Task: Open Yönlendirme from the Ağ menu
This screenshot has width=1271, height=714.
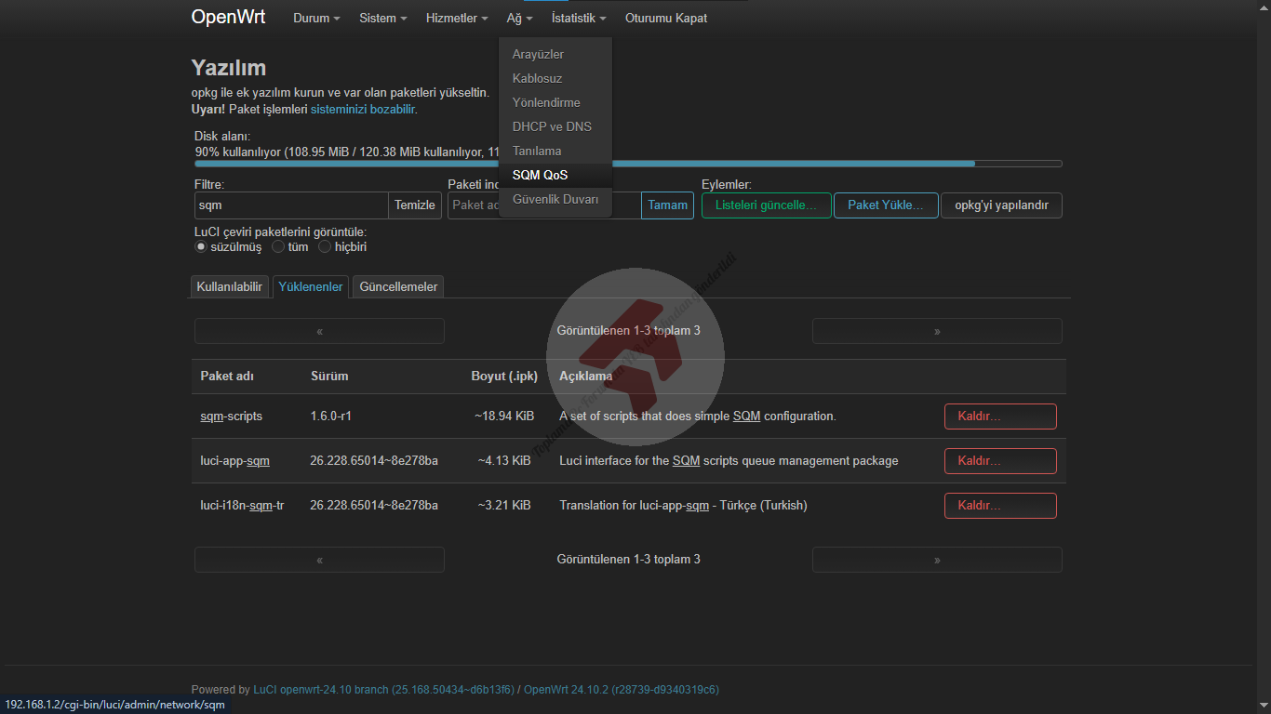Action: [x=555, y=102]
